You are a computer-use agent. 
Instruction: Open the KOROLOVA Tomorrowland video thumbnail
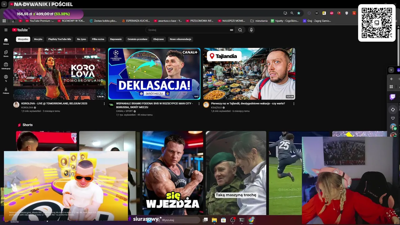point(59,74)
